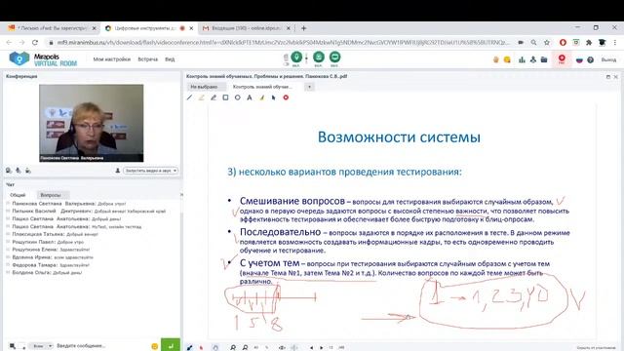Expand the video and sound dropdown
The image size is (624, 351).
click(x=150, y=171)
